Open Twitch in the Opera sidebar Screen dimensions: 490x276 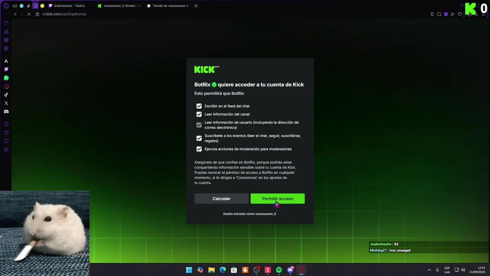6,69
